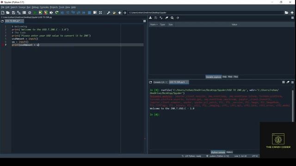Open Preferences with the wrench icon
This screenshot has height=166, width=296.
(x=109, y=12)
